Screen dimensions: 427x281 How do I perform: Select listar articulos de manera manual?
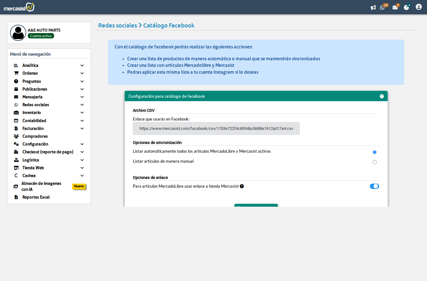point(374,162)
